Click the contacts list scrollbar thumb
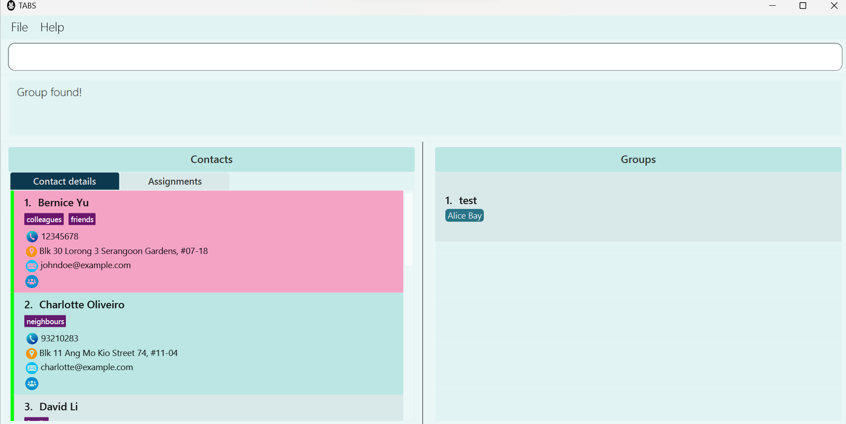This screenshot has width=846, height=424. tap(409, 229)
